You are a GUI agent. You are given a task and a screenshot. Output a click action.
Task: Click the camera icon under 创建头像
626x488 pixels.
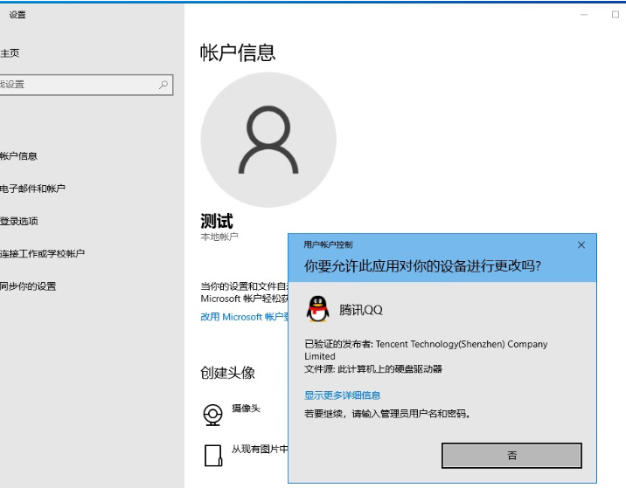coord(212,414)
